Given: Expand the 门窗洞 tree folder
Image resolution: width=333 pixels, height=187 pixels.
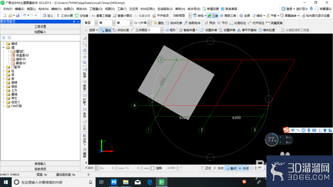Looking at the screenshot, I should [x=3, y=67].
